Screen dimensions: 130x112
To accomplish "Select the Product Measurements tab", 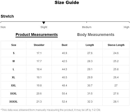I will tap(37, 35).
